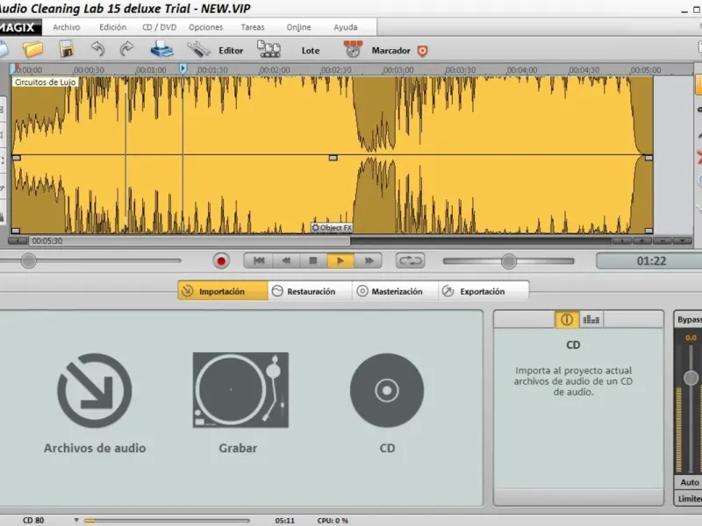This screenshot has height=526, width=702.
Task: Click the slider right of the loop button
Action: 509,261
